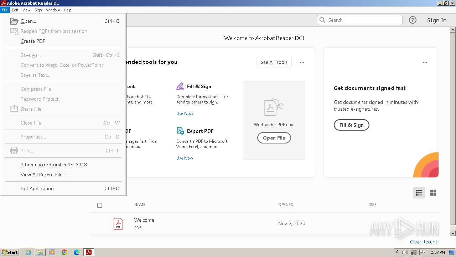Choose Create PDF menu entry

[63, 41]
